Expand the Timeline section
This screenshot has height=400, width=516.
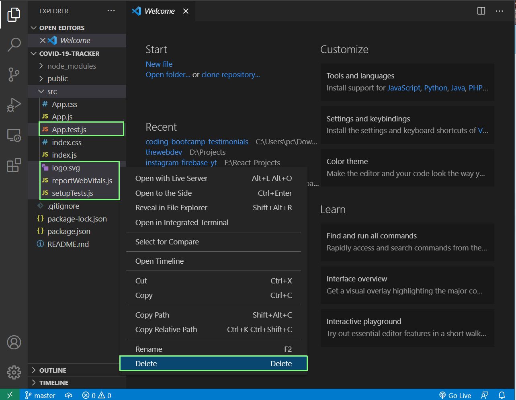click(x=77, y=383)
